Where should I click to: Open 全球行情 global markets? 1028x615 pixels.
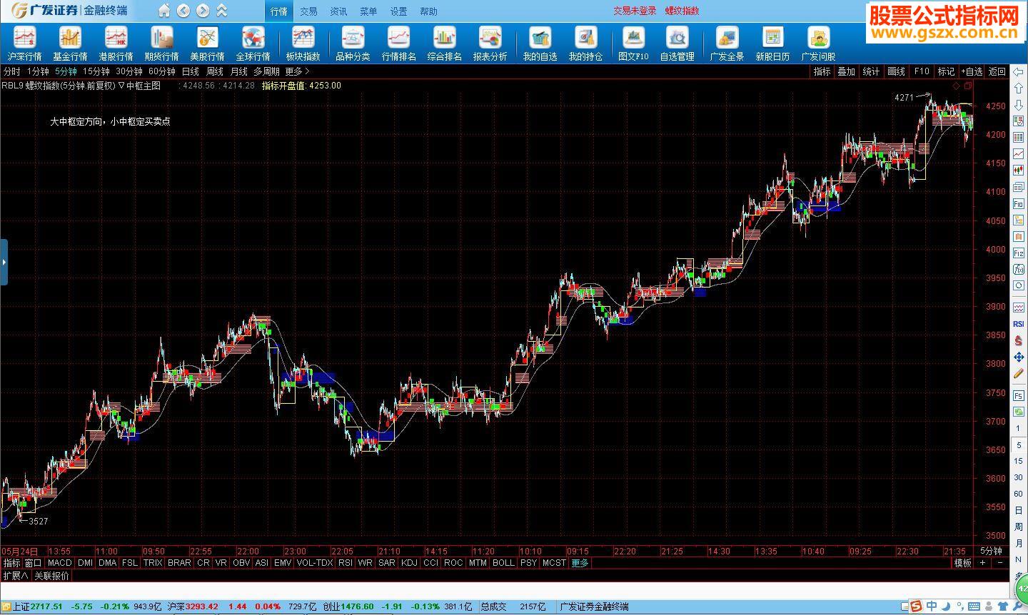(x=253, y=44)
